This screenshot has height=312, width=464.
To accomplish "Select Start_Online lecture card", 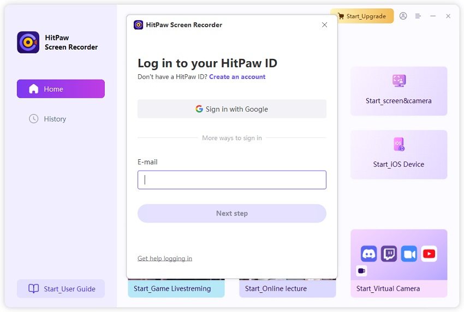I will coord(288,289).
